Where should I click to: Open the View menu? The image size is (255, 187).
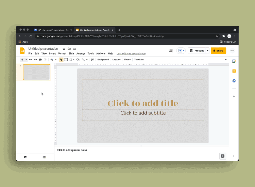tap(44, 53)
